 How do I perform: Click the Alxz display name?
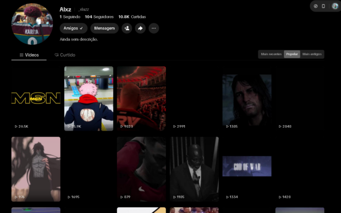click(x=65, y=9)
